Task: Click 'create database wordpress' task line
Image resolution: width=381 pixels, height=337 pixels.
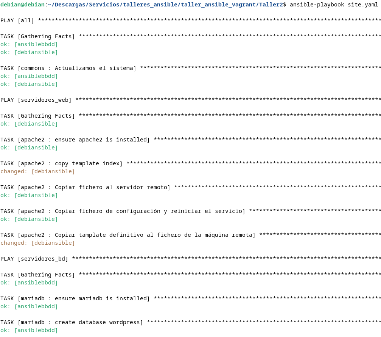Action: click(72, 322)
